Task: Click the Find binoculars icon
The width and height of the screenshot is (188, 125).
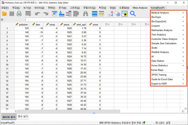Action: (86, 14)
